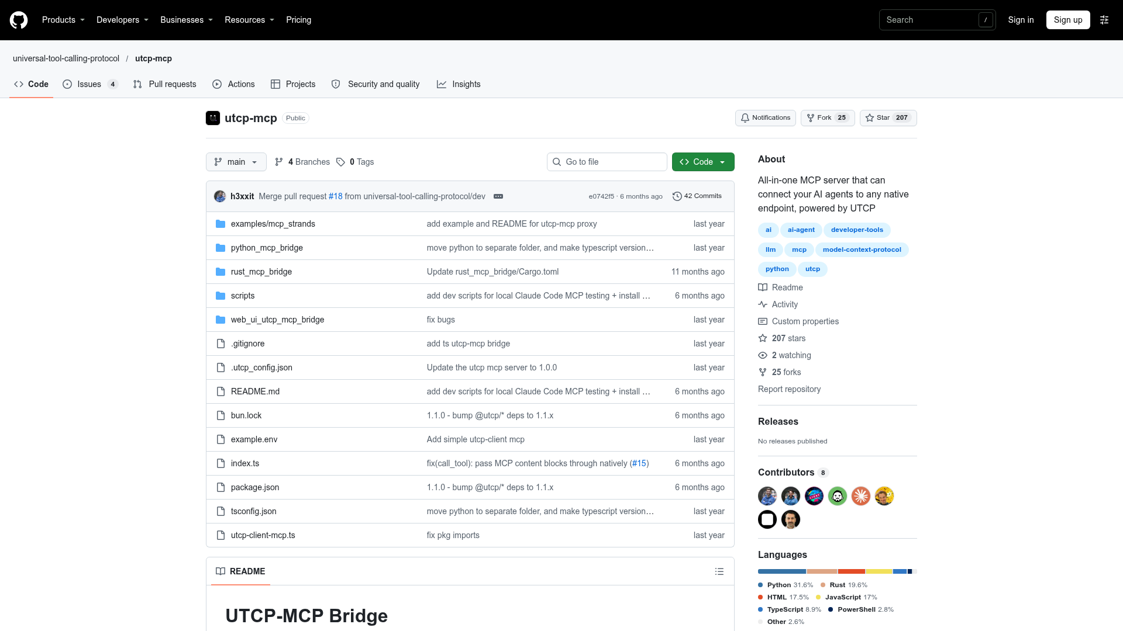View the 4 Branches list
Image resolution: width=1123 pixels, height=631 pixels.
coord(302,162)
